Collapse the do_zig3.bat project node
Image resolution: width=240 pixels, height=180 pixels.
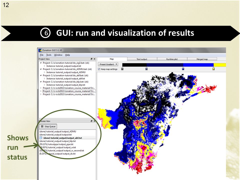pyautogui.click(x=41, y=63)
